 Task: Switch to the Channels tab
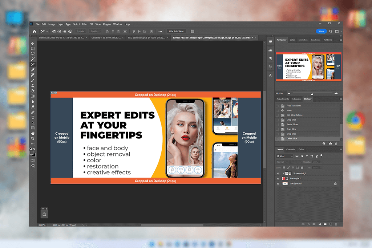pos(291,149)
